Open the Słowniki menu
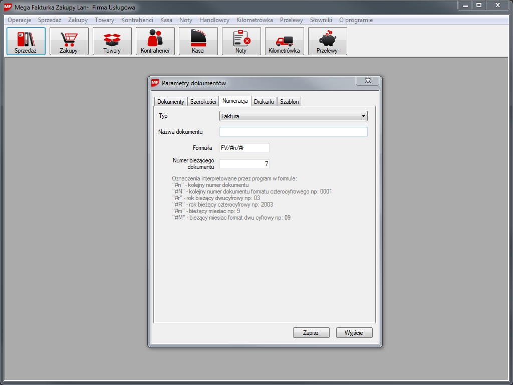513x385 pixels. click(321, 20)
